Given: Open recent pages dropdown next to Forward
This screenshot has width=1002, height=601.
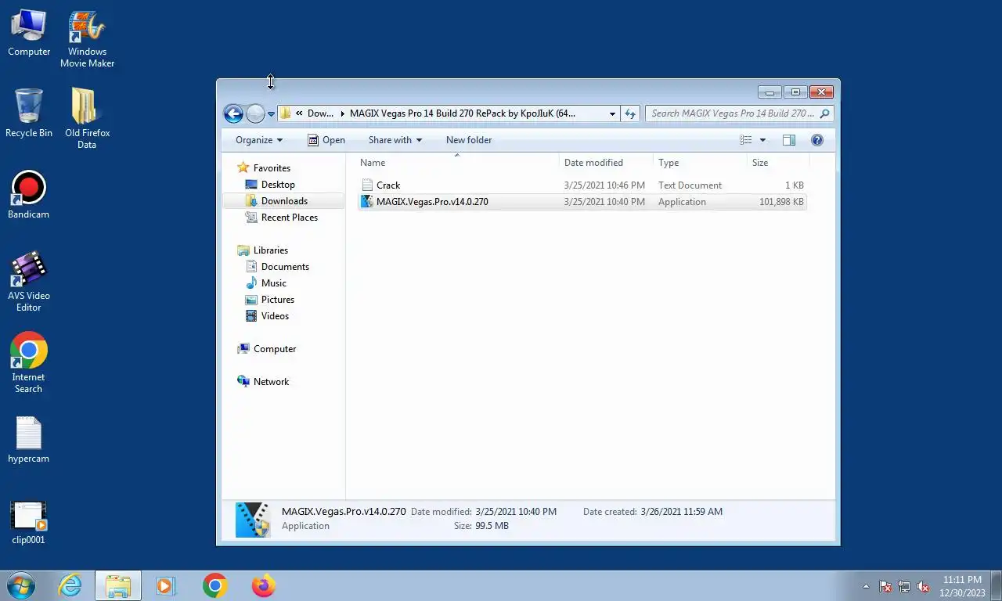Looking at the screenshot, I should [x=271, y=114].
